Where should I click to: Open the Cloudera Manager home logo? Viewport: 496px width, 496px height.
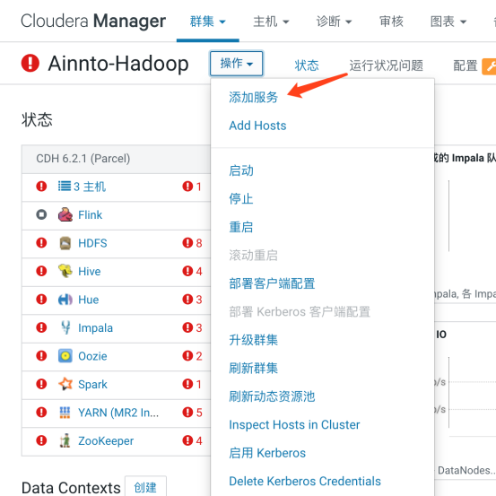93,22
